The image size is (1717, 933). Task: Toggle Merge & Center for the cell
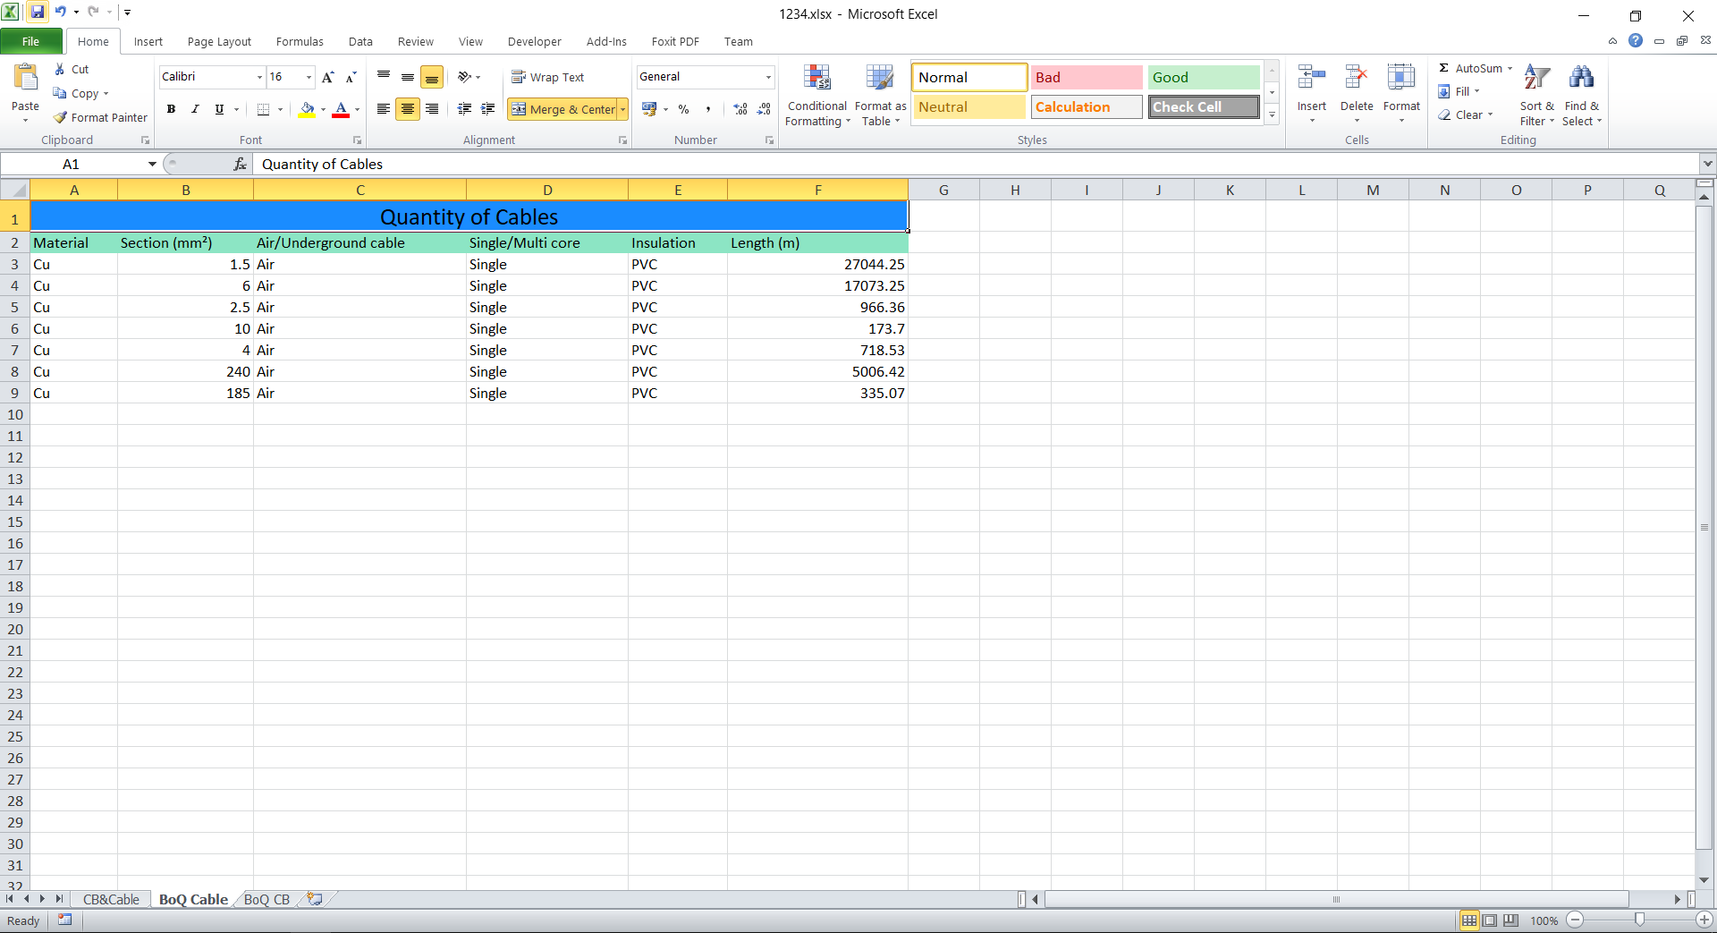point(563,109)
